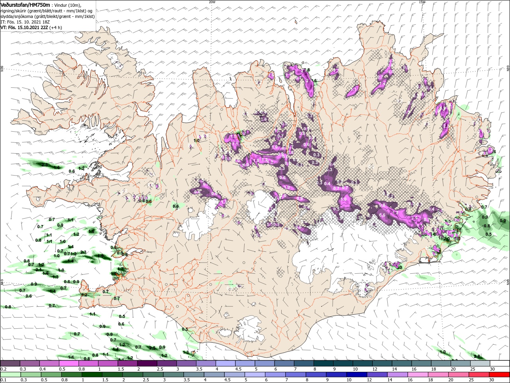The height and width of the screenshot is (383, 510).
Task: Pick the rain legend swatch between 3 and 3.5
Action: [x=174, y=375]
